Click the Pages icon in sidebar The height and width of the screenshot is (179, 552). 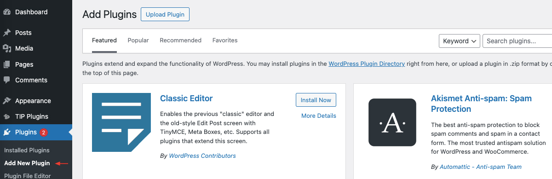7,64
